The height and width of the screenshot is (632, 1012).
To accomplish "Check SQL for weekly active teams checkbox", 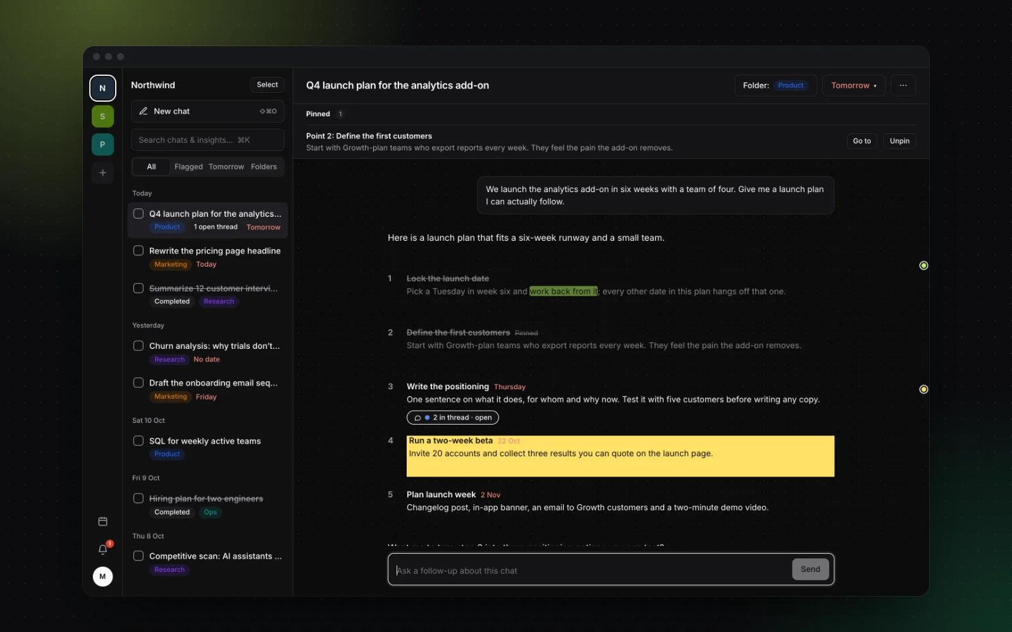I will (139, 441).
